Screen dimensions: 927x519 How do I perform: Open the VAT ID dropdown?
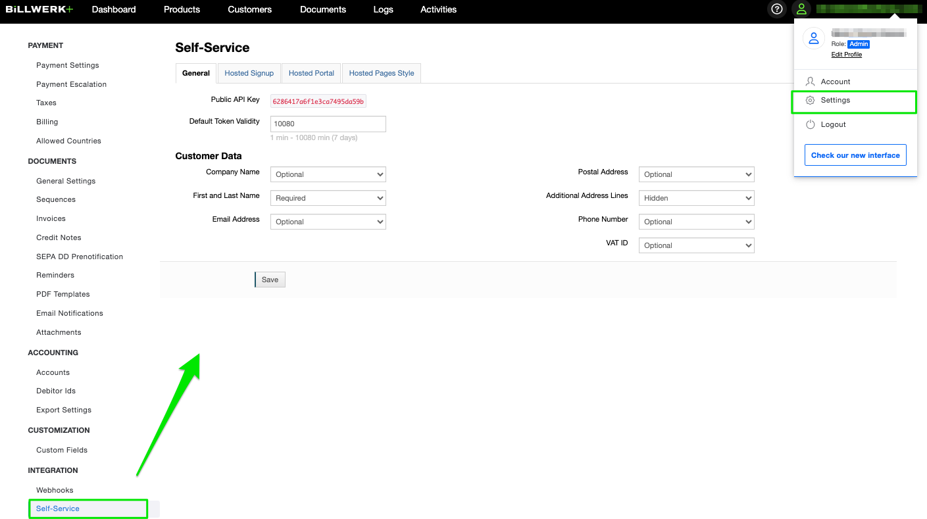697,245
